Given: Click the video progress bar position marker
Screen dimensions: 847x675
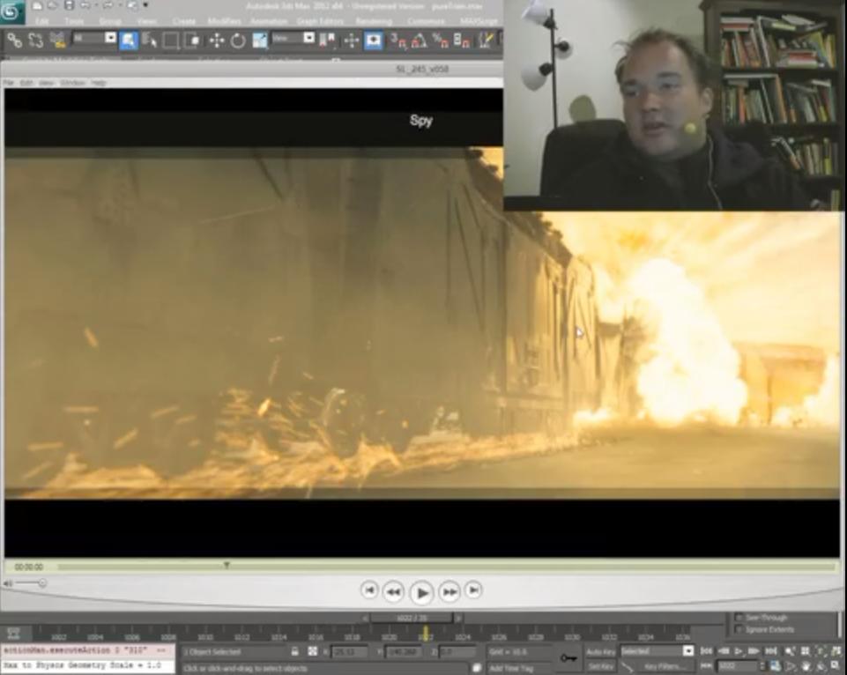Looking at the screenshot, I should click(x=227, y=565).
